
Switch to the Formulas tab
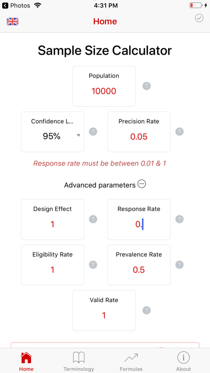131,361
